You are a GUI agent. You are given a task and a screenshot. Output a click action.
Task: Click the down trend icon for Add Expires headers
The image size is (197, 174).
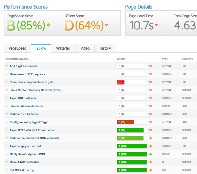pos(150,66)
